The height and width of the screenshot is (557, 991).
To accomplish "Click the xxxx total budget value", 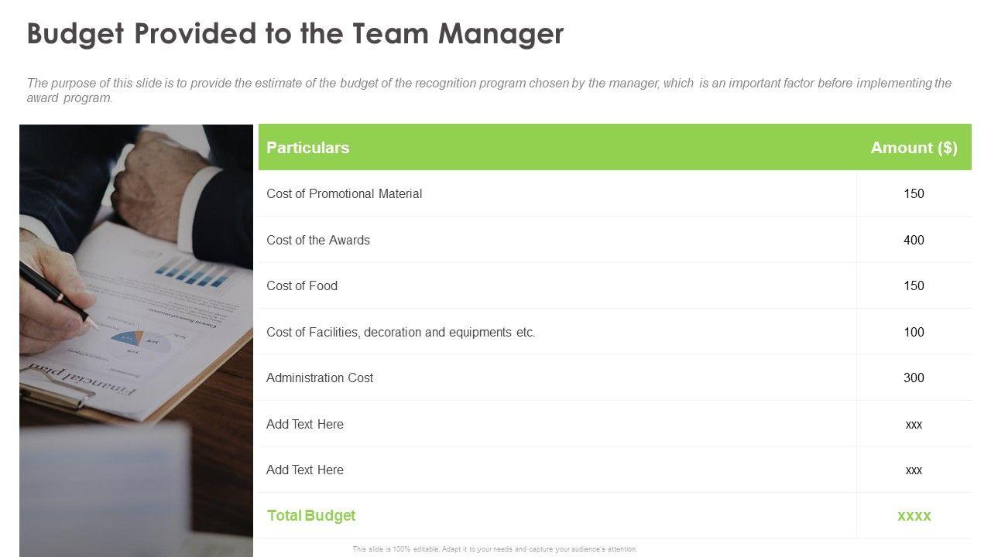I will [914, 515].
